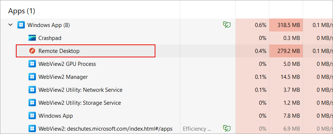The image size is (333, 134).
Task: Click the Crashpad process icon
Action: point(32,38)
